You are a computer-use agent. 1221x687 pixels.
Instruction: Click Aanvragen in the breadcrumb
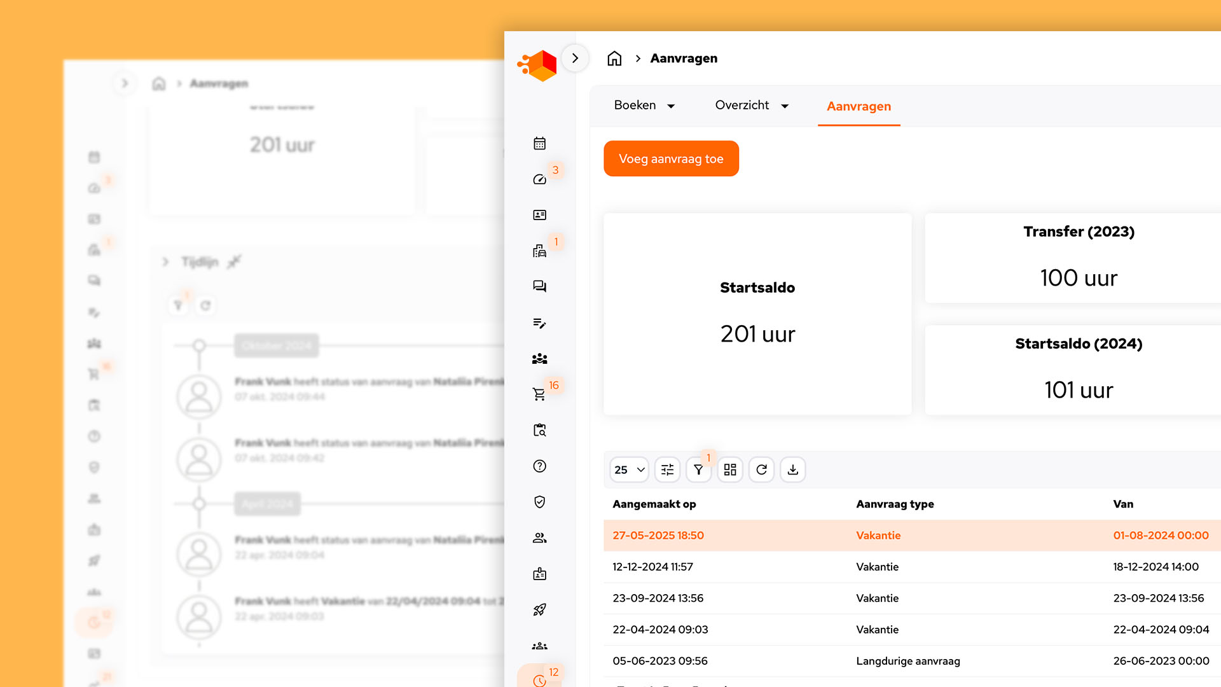684,58
